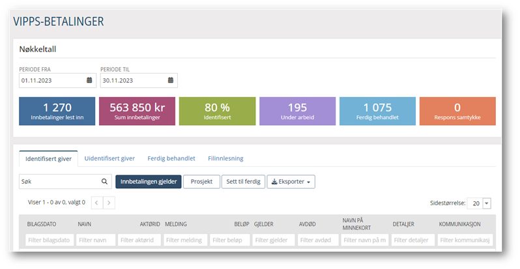Open calendar picker for Periode fra
Viewport: 520px width, 269px height.
coord(89,80)
